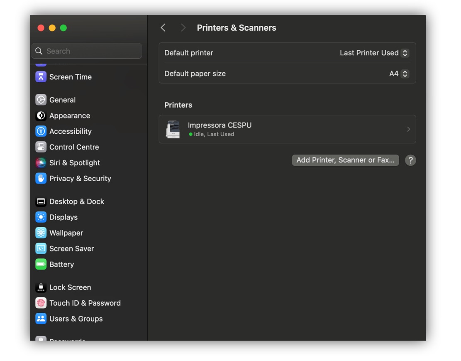Select Screen Saver in sidebar list

(x=72, y=248)
